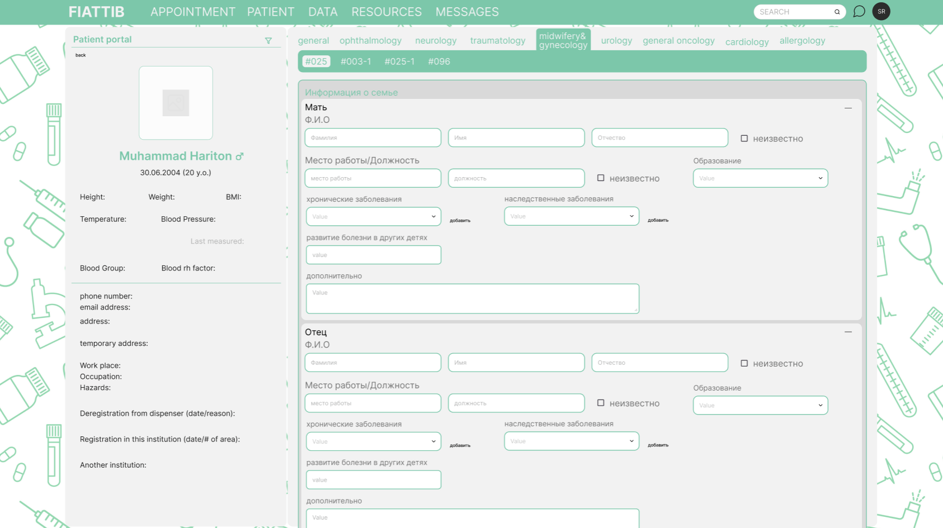Screen dimensions: 943x528
Task: Collapse the Мать section with minus icon
Action: pyautogui.click(x=848, y=108)
